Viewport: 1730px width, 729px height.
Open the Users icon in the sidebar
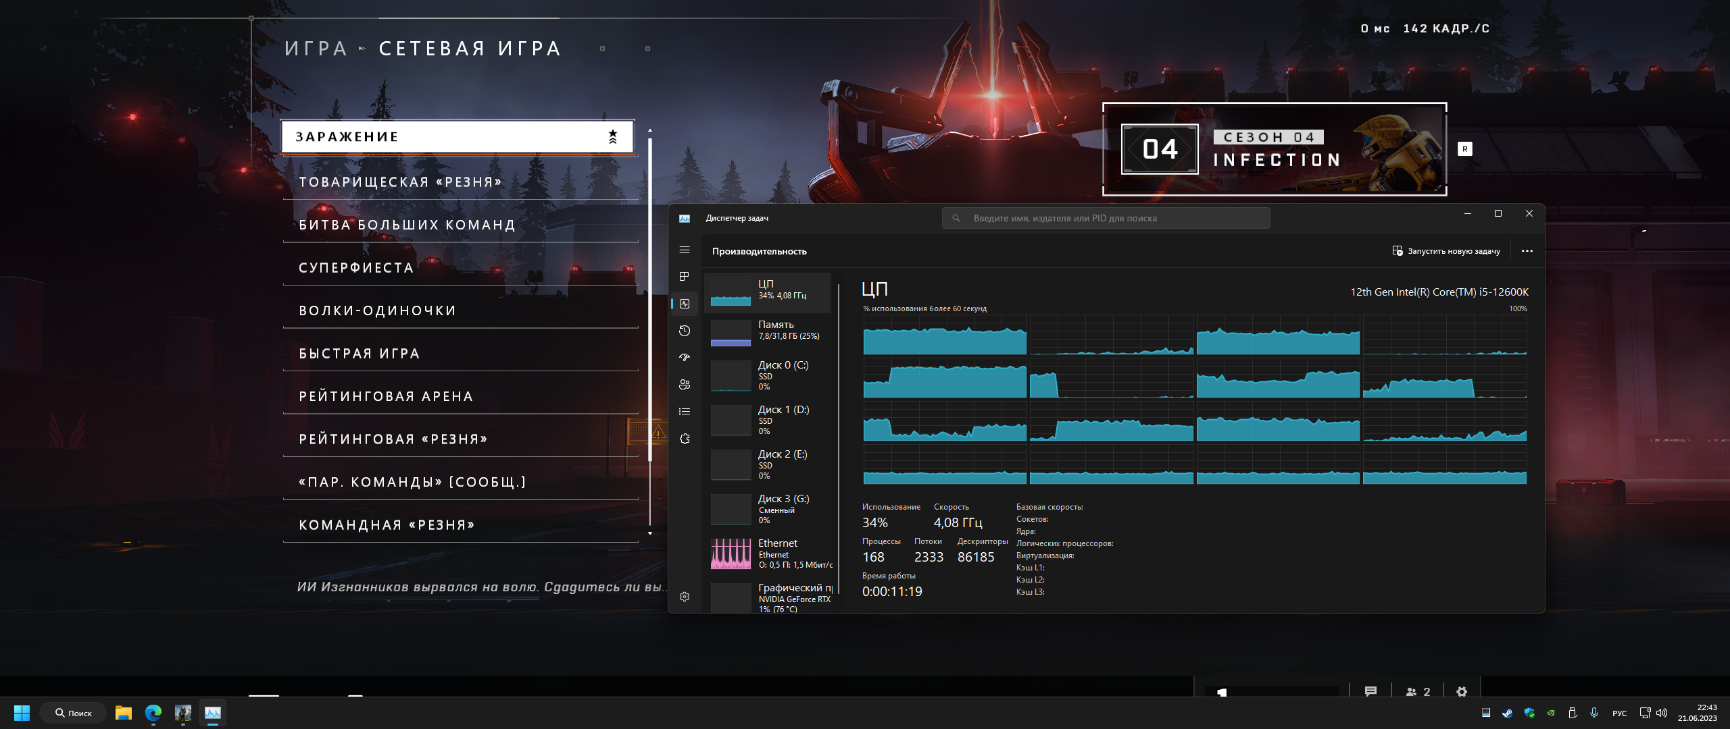click(x=685, y=385)
